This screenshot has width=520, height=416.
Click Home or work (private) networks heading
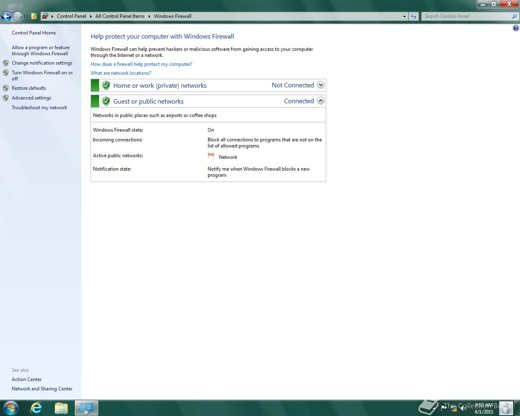tap(160, 85)
